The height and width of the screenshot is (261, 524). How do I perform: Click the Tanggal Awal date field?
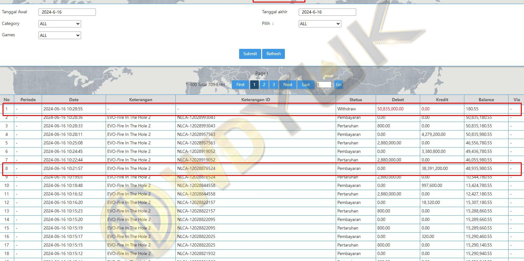pyautogui.click(x=67, y=12)
